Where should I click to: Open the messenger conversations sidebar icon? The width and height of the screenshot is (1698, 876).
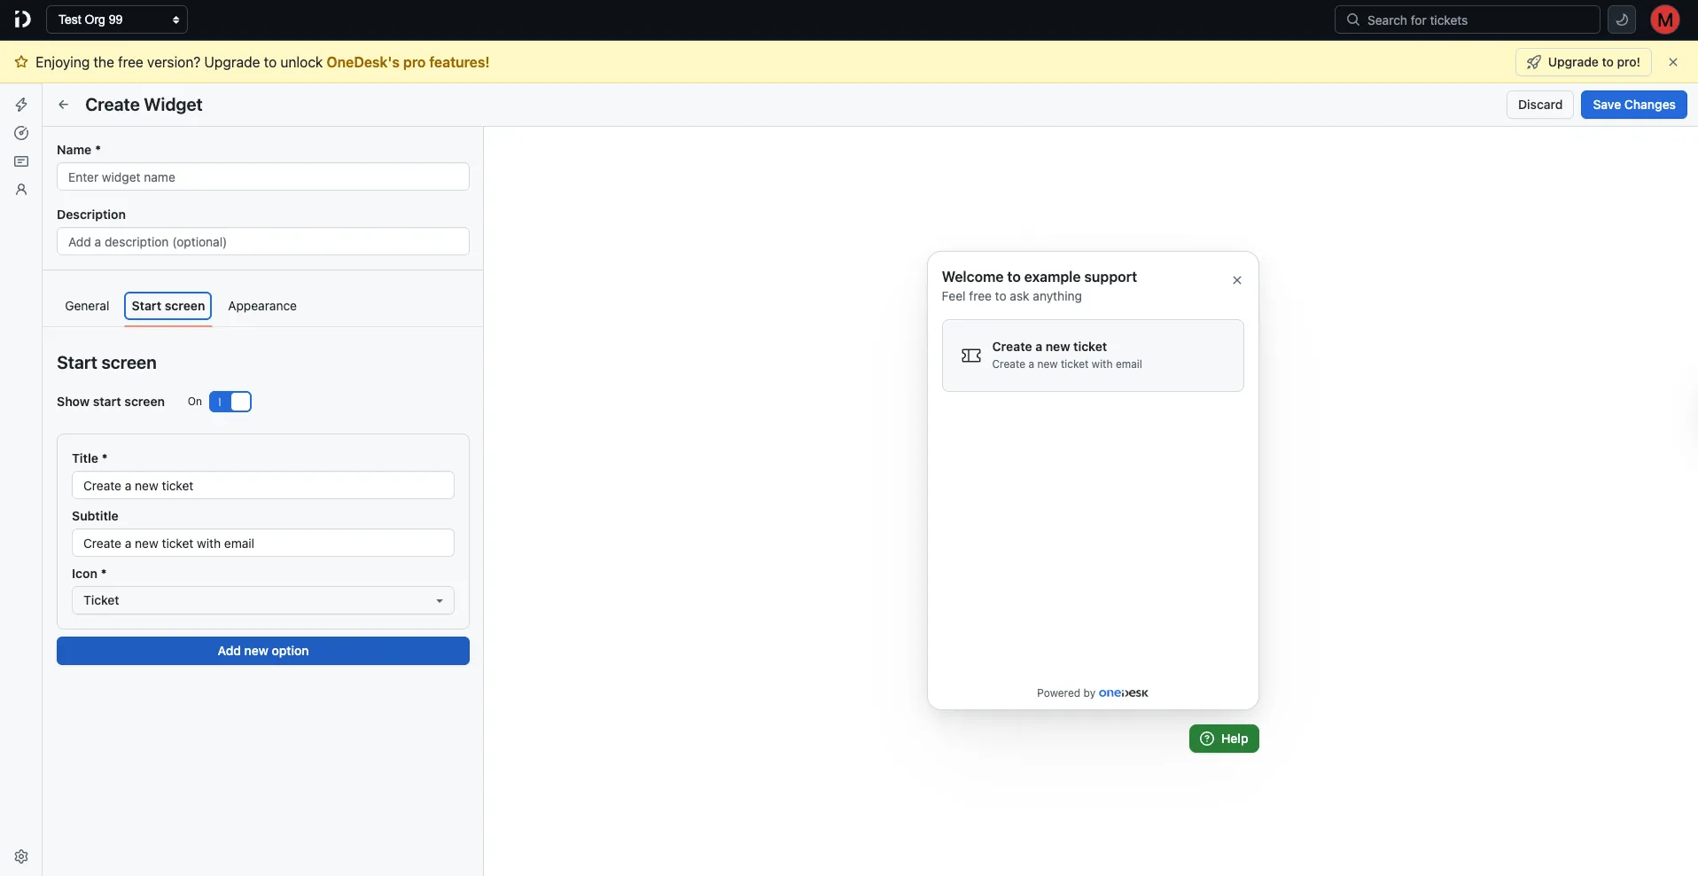[x=20, y=161]
